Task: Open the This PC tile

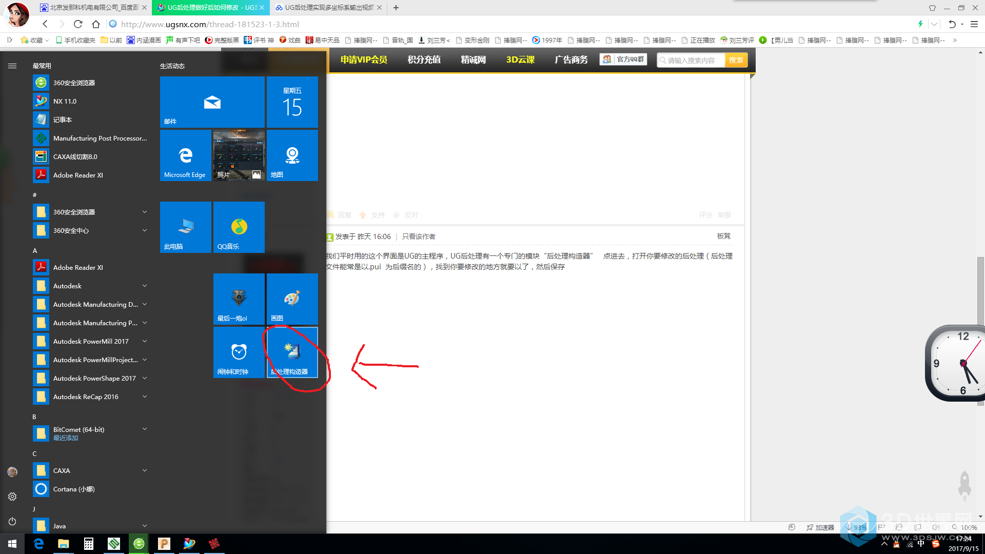Action: [x=185, y=227]
